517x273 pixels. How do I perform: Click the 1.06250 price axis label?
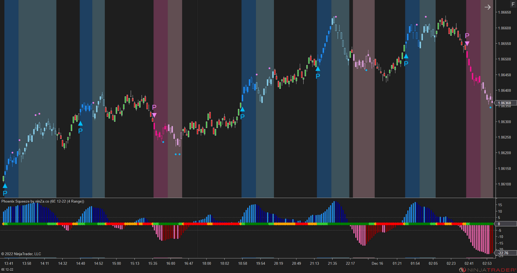pyautogui.click(x=504, y=137)
